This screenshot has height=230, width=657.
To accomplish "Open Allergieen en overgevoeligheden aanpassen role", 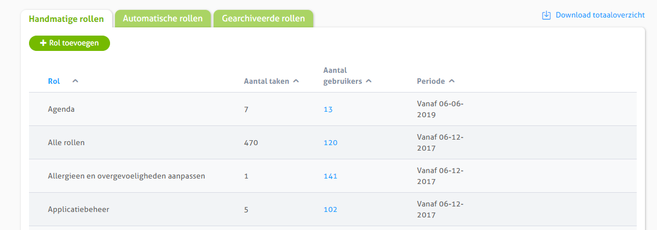I will 126,176.
